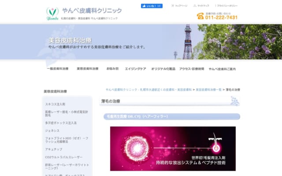This screenshot has height=176, width=282.
Task: Go to the エイジングケア menu item
Action: (135, 69)
